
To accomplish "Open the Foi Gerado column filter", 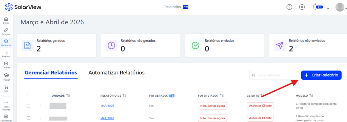I will 172,96.
